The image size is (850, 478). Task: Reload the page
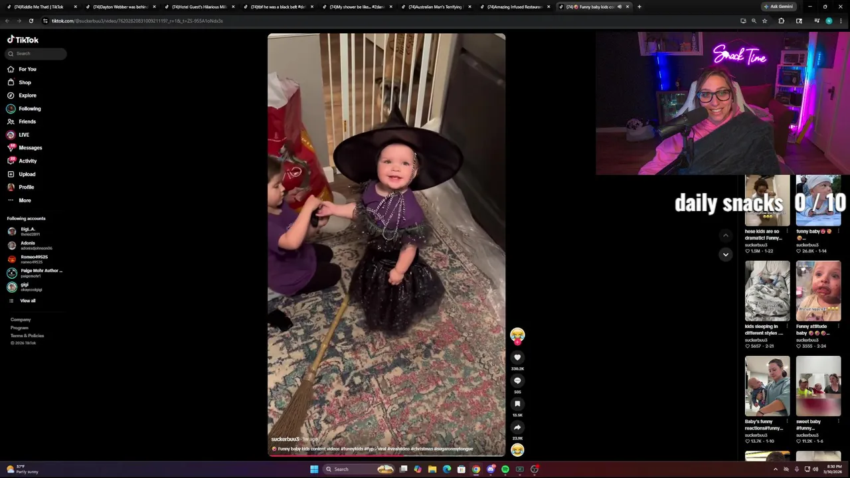point(31,21)
